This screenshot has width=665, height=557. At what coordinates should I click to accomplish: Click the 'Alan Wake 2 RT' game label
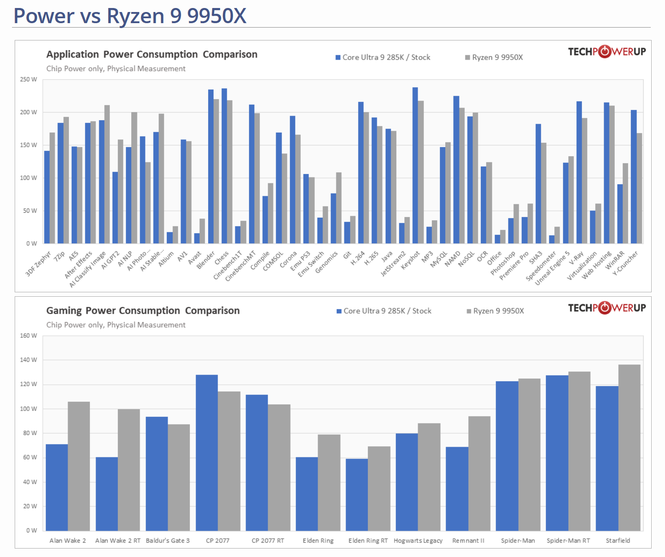(118, 541)
